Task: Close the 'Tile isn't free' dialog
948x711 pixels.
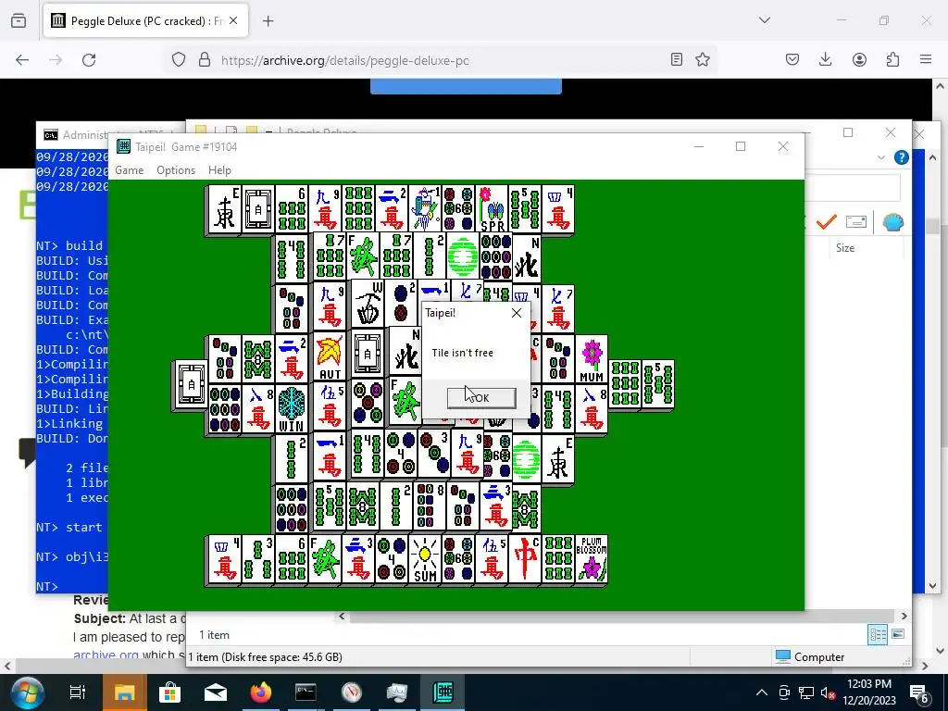Action: point(517,313)
